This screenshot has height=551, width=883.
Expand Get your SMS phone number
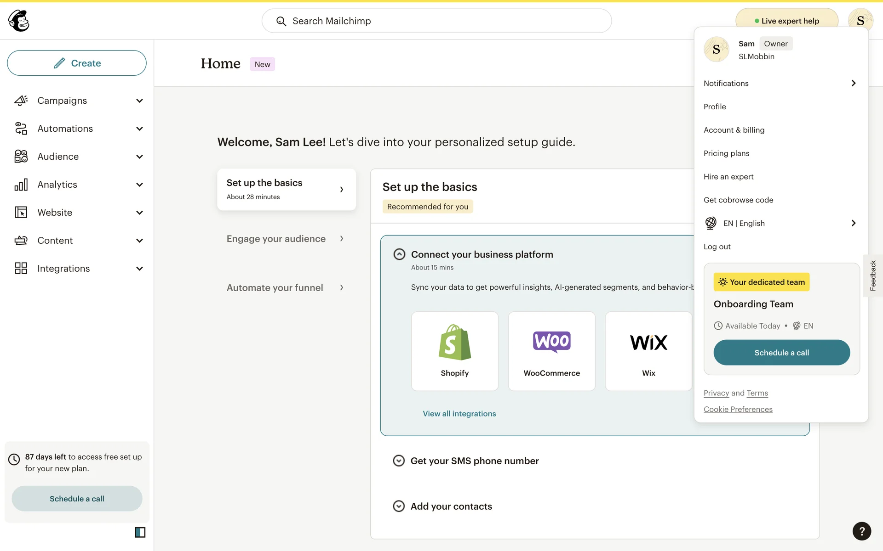pos(399,461)
